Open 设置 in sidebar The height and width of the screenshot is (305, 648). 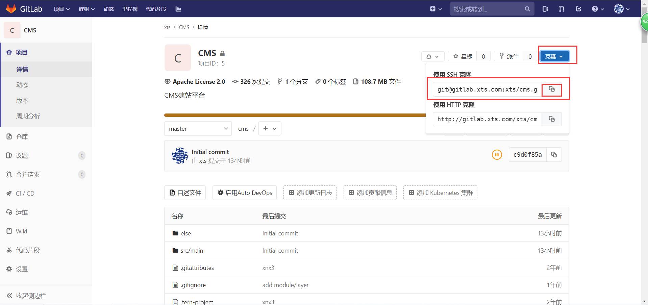pos(46,269)
